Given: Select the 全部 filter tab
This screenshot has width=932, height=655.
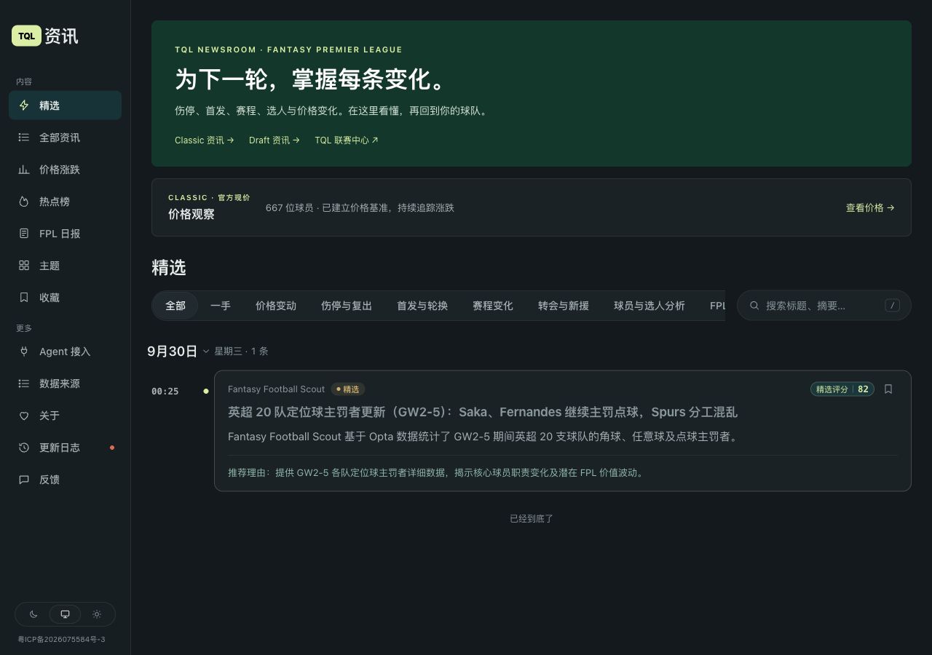Looking at the screenshot, I should pos(175,306).
